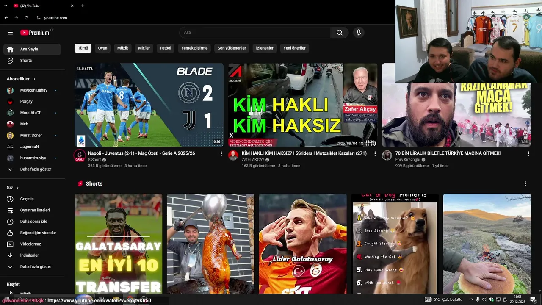
Task: Open options menu for 70 BİN LİRALIK video
Action: tap(528, 154)
